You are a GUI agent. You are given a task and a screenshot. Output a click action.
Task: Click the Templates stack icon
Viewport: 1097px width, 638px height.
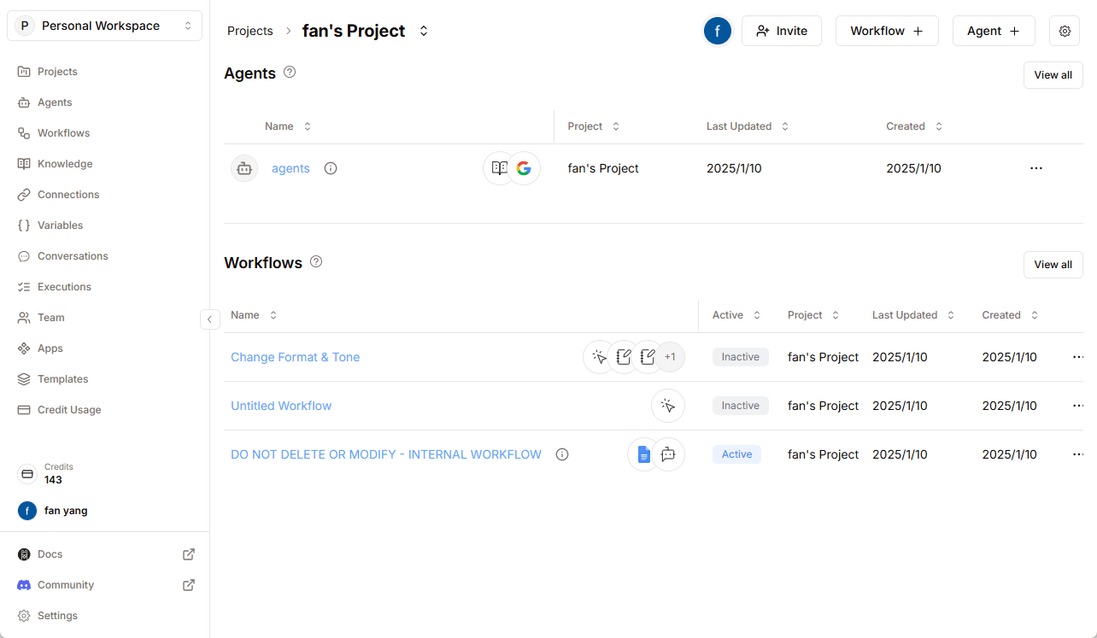(24, 379)
